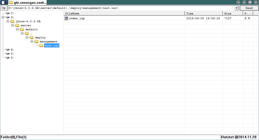Screen dimensions: 259x140
Task: Select the deploy tree label
Action: point(40,38)
